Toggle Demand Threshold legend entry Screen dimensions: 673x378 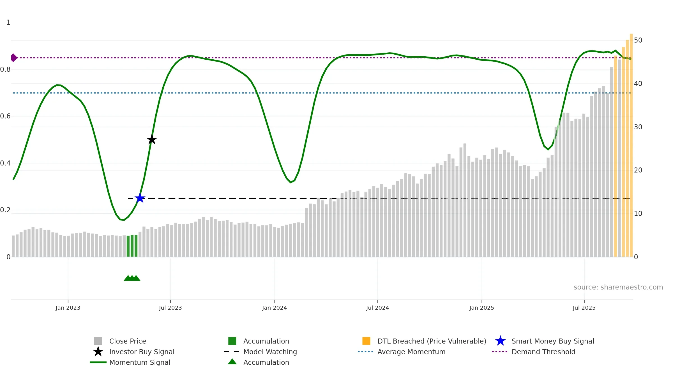(543, 352)
